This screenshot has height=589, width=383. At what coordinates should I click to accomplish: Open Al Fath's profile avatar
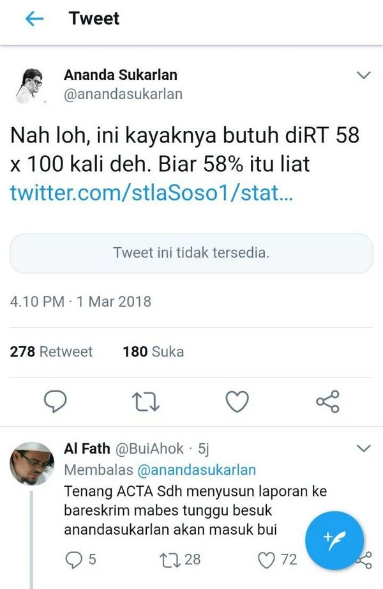(x=32, y=464)
